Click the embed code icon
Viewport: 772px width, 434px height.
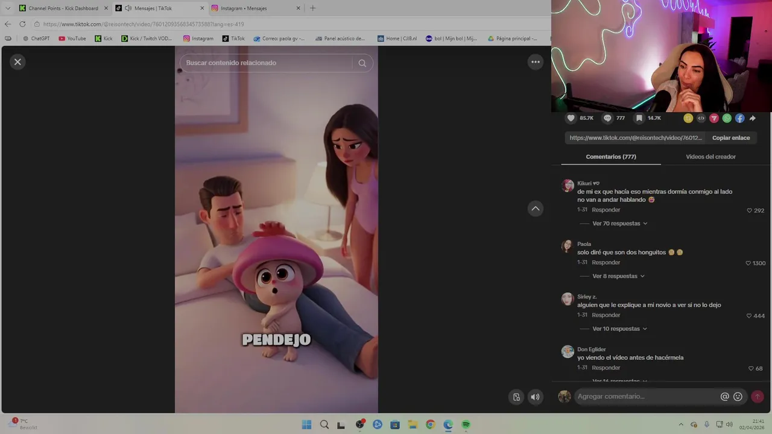pyautogui.click(x=701, y=118)
